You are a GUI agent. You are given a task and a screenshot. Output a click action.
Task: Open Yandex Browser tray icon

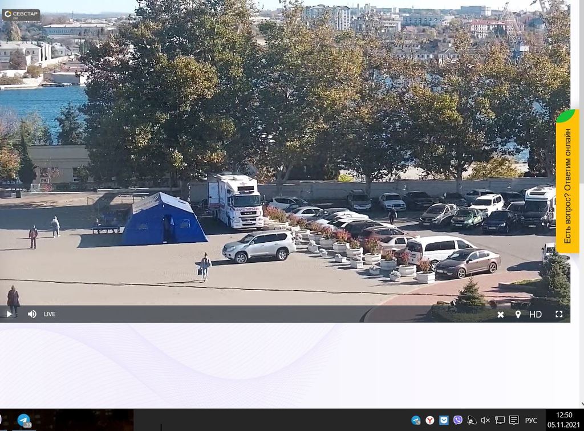coord(430,420)
